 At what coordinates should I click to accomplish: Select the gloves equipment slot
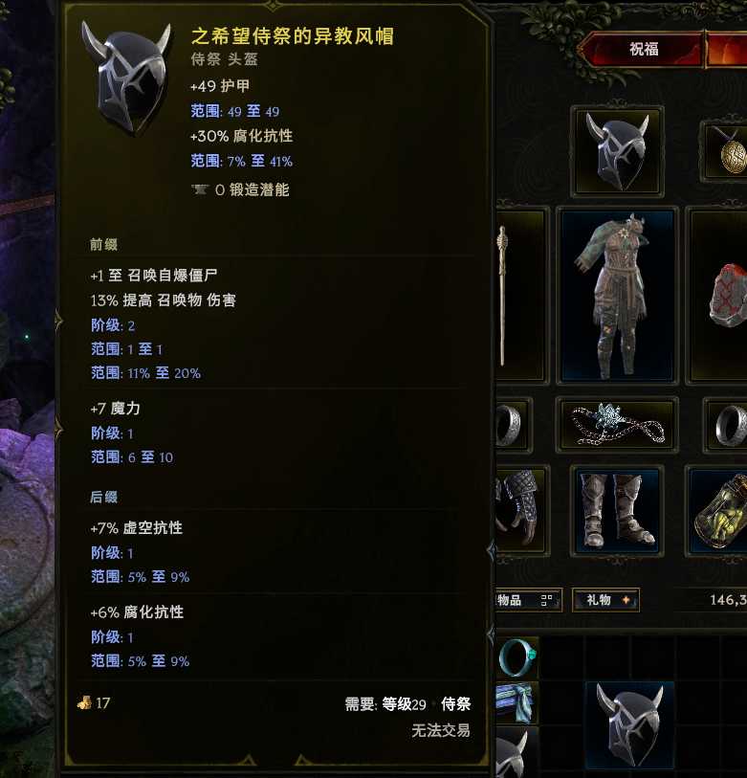point(521,511)
